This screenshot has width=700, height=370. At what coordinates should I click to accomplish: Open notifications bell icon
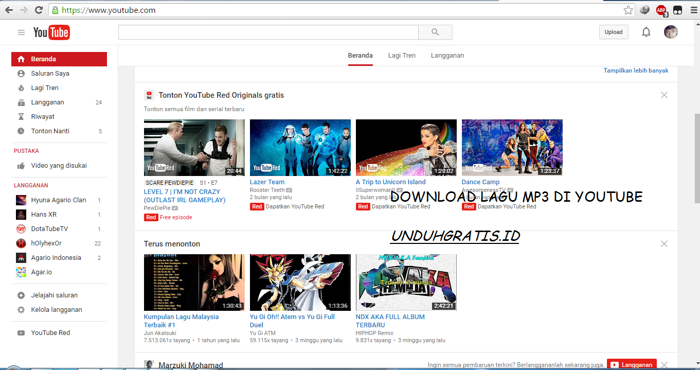tap(646, 32)
